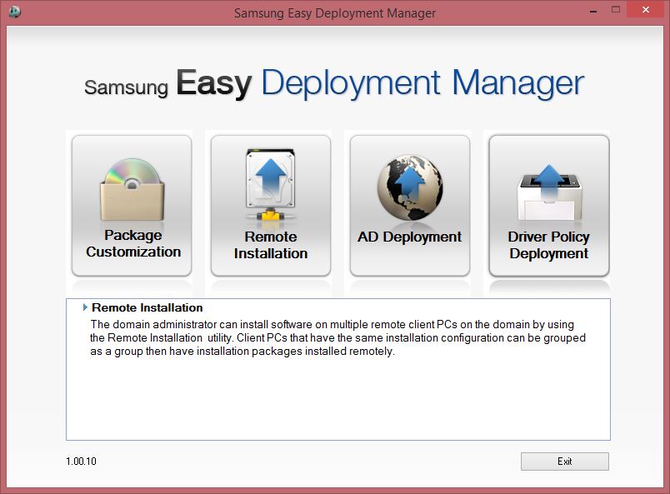Screen dimensions: 670x494
Task: Click the hard drive icon above Remote Installation
Action: pos(270,179)
